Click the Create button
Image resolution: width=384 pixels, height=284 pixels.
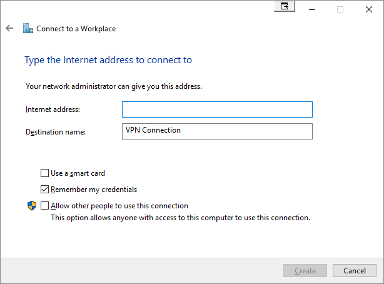(x=305, y=270)
